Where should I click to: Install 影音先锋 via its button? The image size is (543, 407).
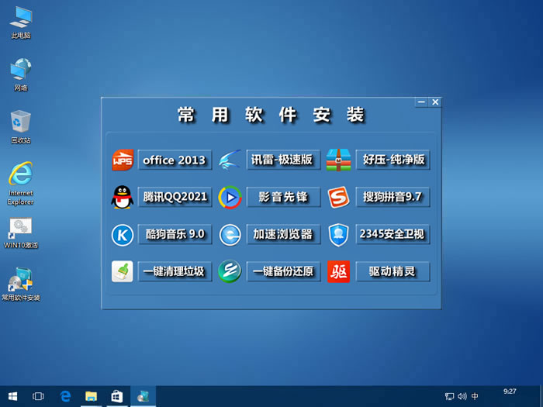(283, 197)
